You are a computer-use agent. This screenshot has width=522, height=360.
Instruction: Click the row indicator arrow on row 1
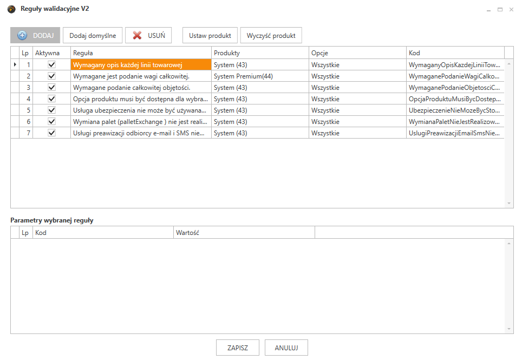point(15,64)
